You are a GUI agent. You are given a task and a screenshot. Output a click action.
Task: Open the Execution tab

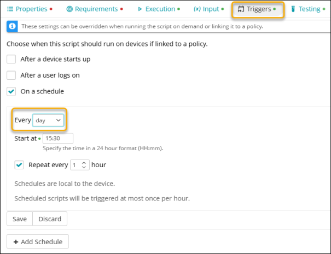[x=160, y=9]
